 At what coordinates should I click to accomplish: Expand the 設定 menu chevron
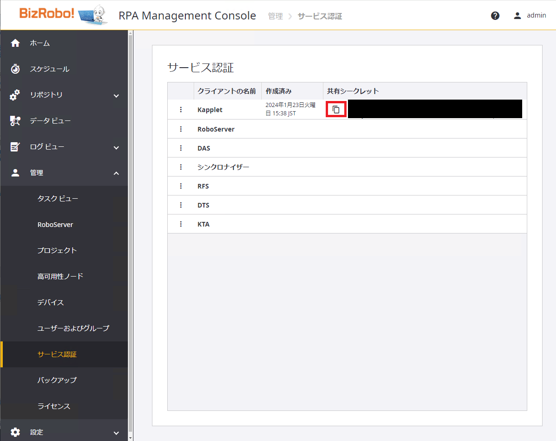(x=116, y=433)
